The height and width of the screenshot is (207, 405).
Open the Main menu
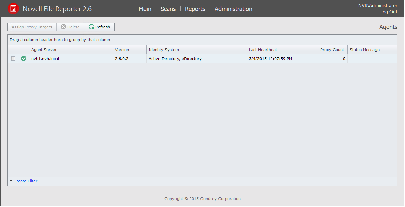point(145,9)
